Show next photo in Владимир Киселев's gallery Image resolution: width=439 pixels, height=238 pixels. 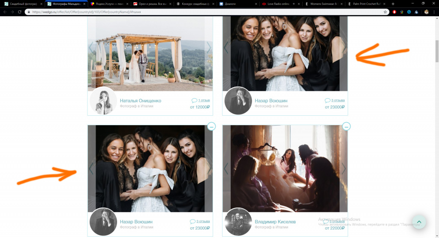coord(343,169)
